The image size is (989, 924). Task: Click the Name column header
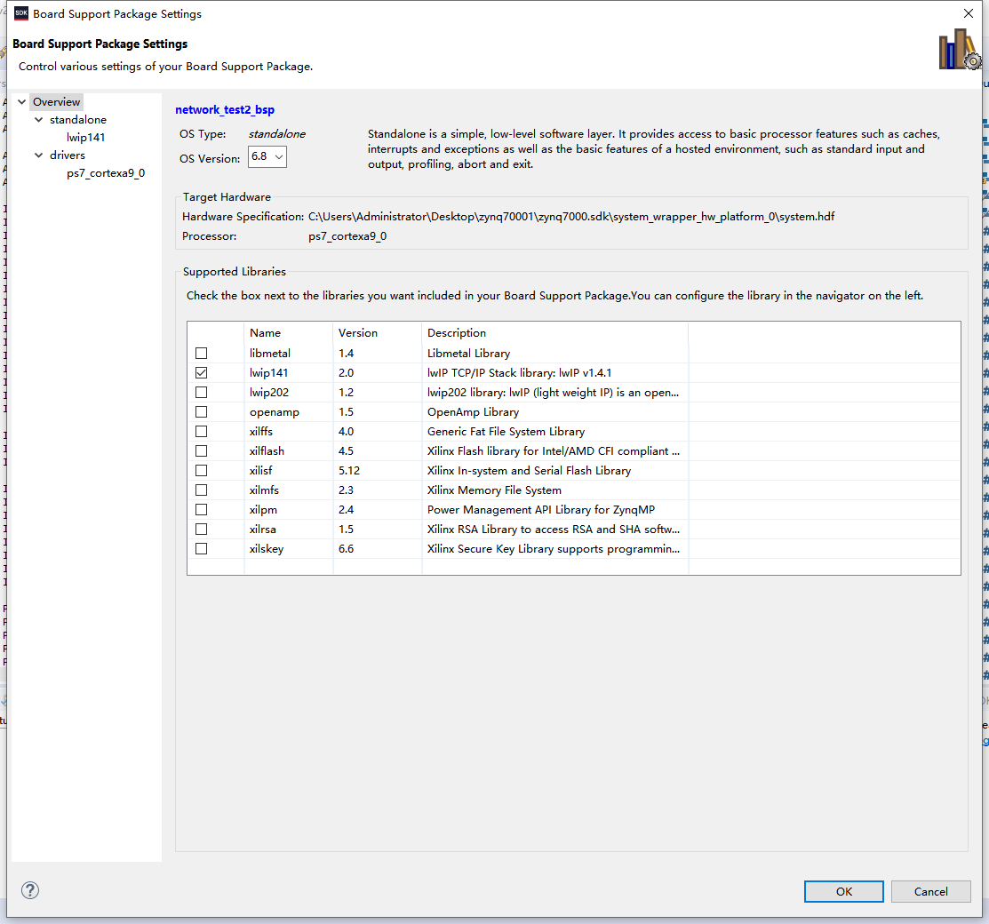pyautogui.click(x=288, y=332)
